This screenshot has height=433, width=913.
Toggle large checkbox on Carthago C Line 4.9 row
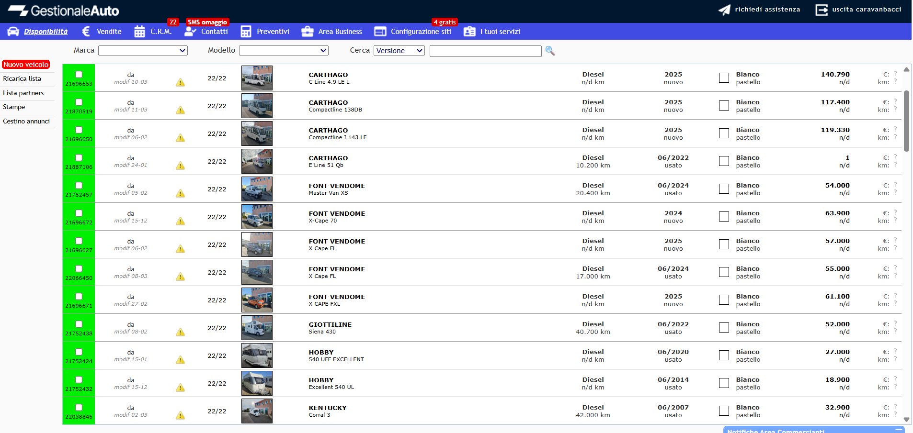coord(724,78)
